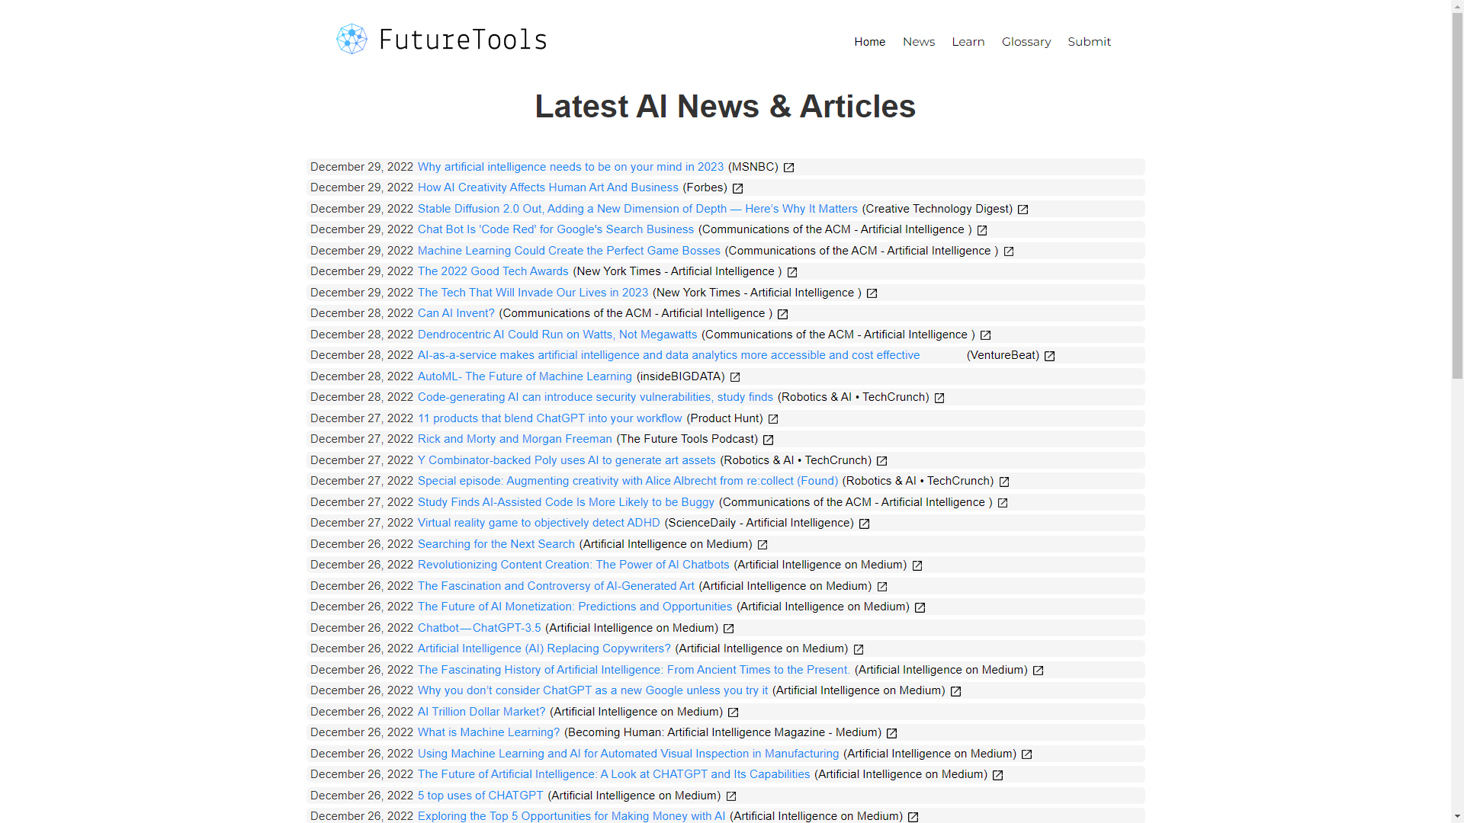Image resolution: width=1464 pixels, height=823 pixels.
Task: Click external icon on AI Trillion Dollar Market row
Action: tap(734, 713)
